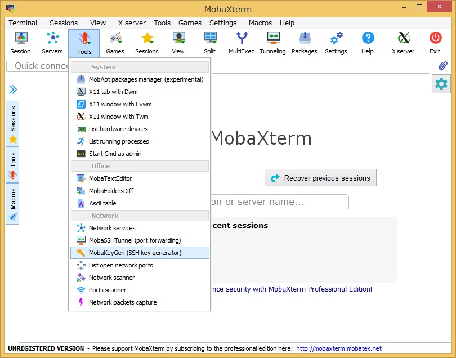Open MobaKeyGen (SSH key generator)
456x358 pixels.
pyautogui.click(x=140, y=253)
